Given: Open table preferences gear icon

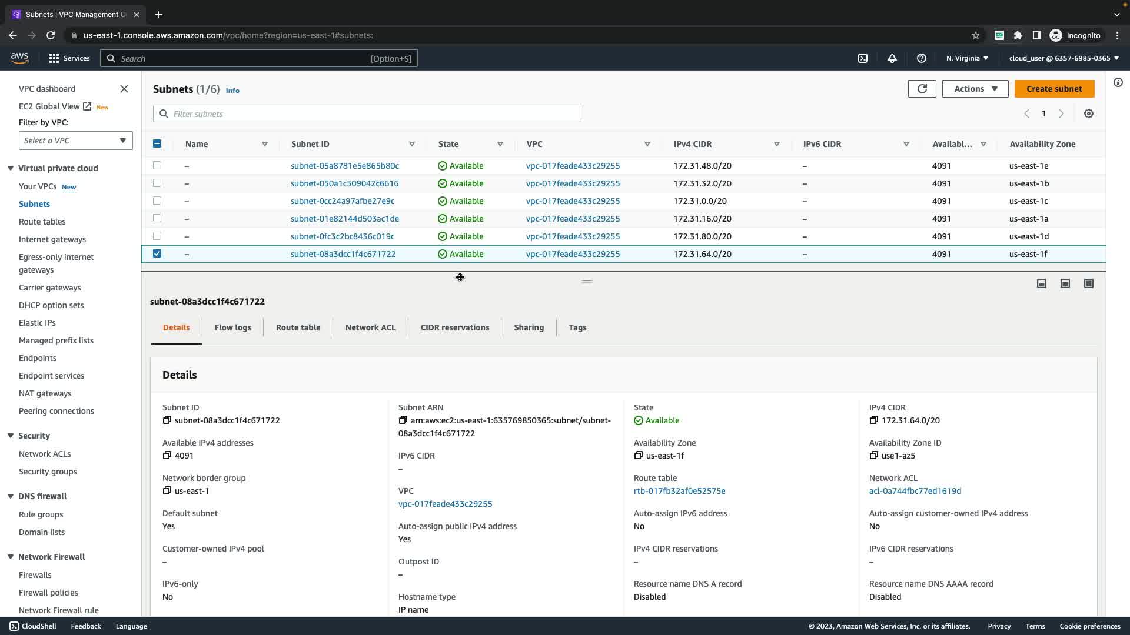Looking at the screenshot, I should point(1088,113).
